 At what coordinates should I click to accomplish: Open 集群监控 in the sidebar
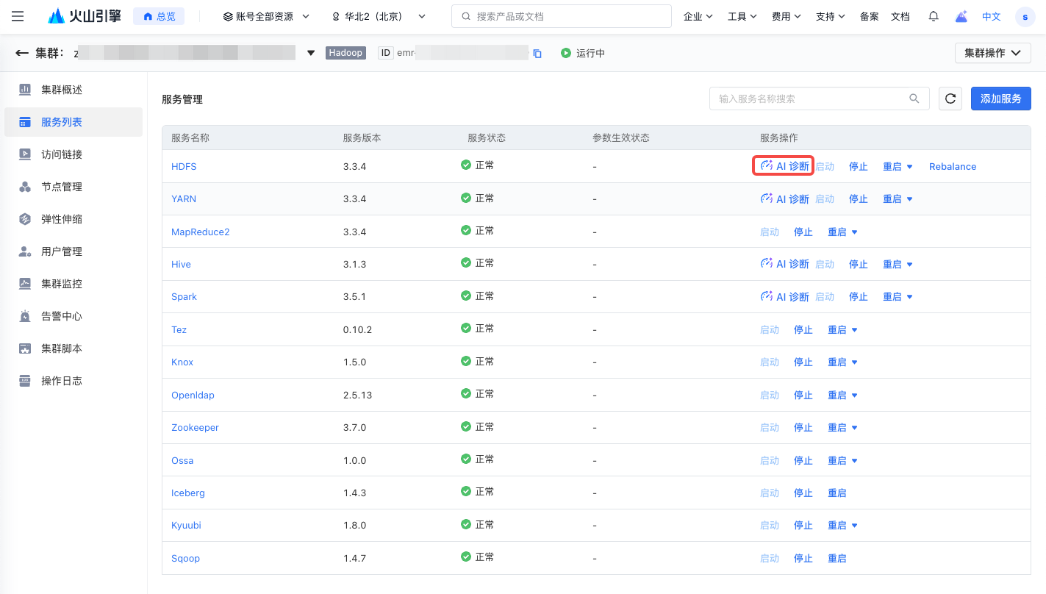(62, 284)
